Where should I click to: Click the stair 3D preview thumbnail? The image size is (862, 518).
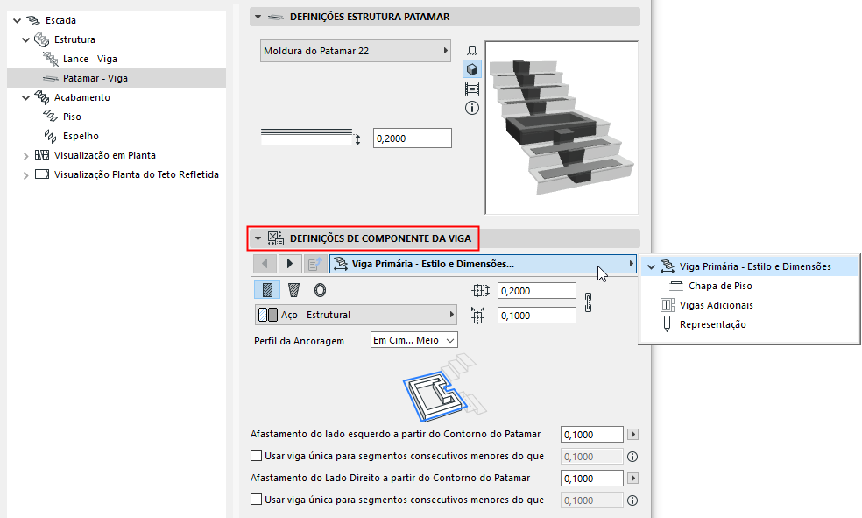562,128
